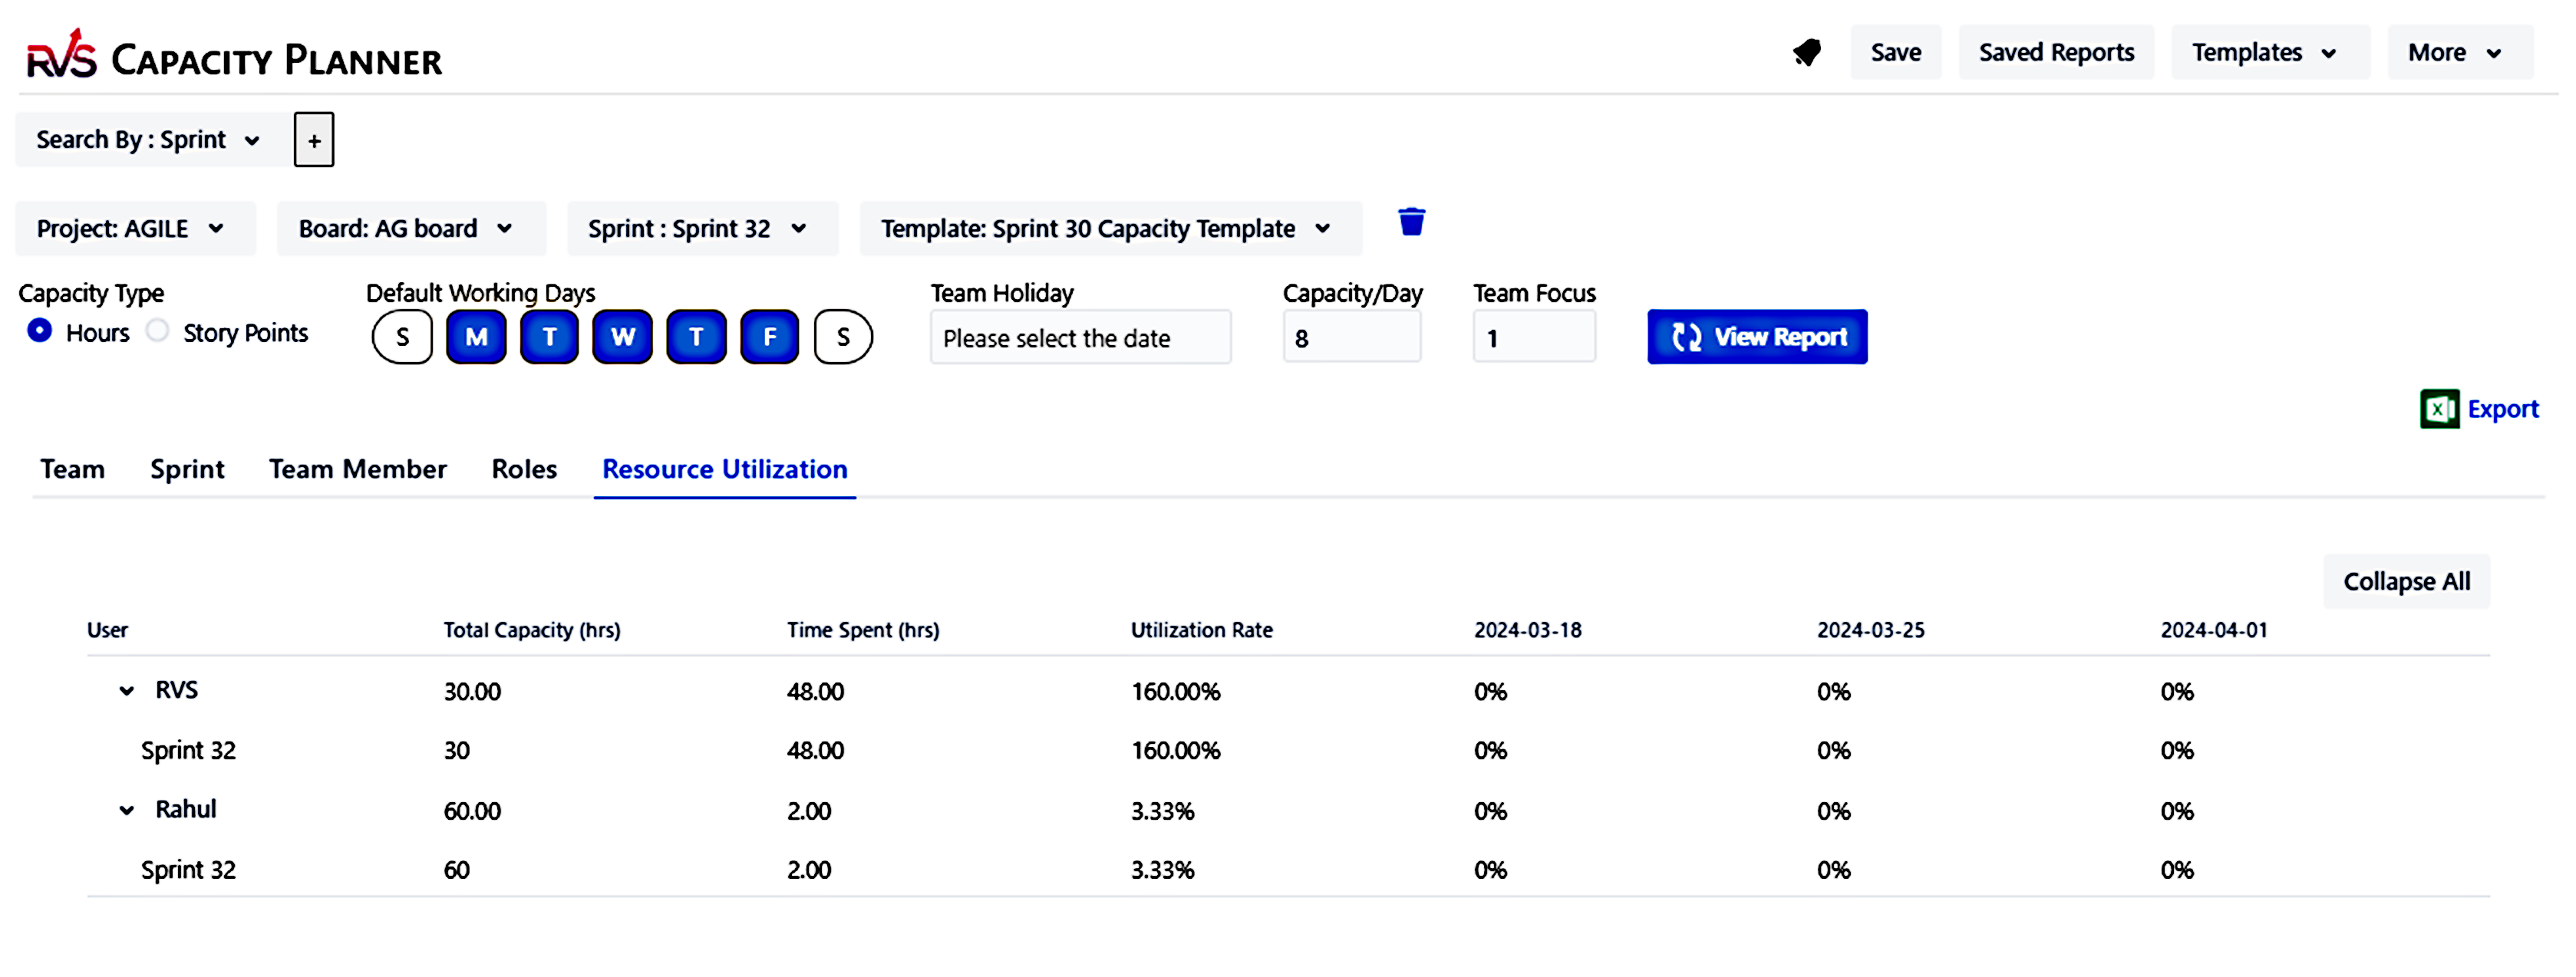Switch capacity type to Story Points

(157, 331)
